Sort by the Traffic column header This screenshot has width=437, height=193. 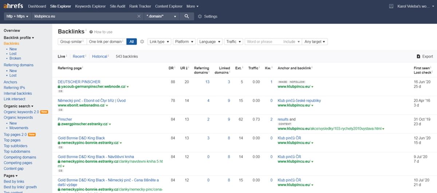click(x=254, y=68)
